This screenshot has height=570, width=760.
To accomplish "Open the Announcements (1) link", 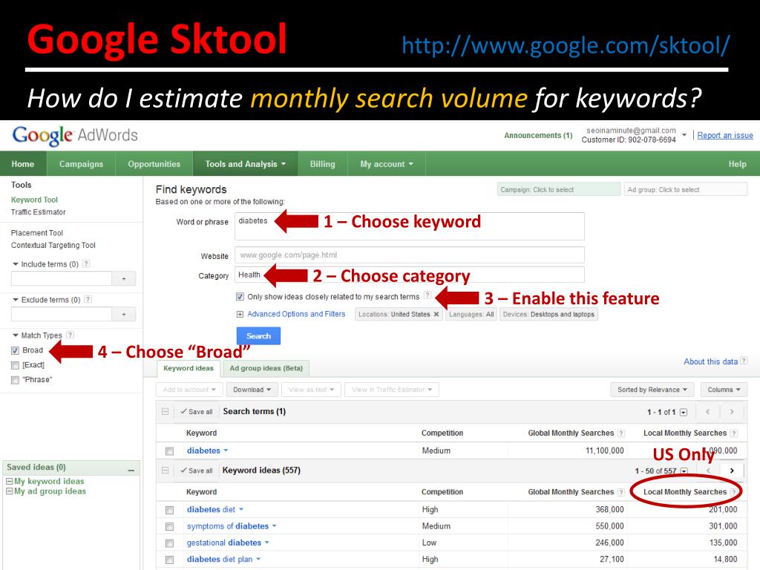I will 538,135.
